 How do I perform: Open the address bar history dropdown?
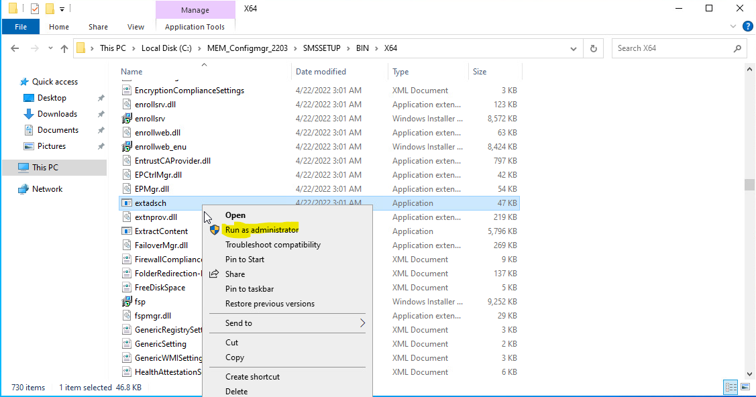pos(574,48)
